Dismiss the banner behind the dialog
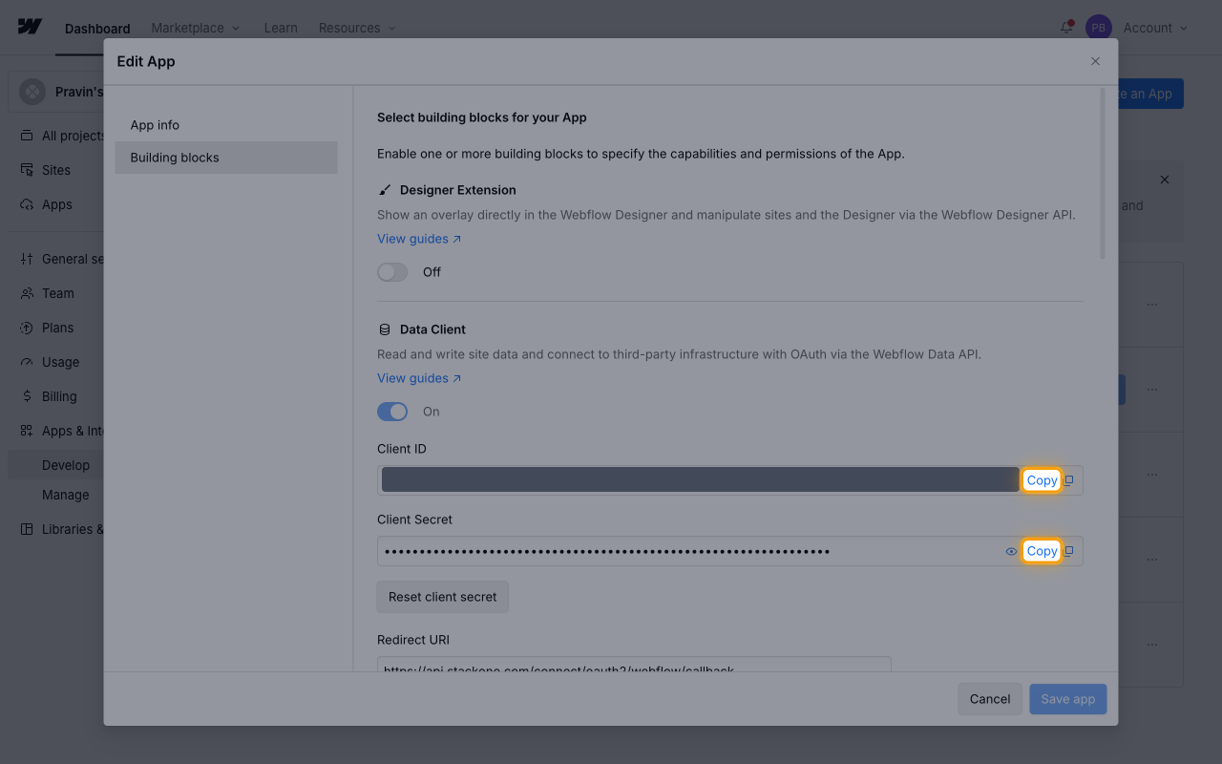Image resolution: width=1222 pixels, height=764 pixels. click(x=1164, y=180)
